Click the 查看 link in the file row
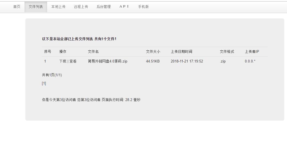 pyautogui.click(x=73, y=61)
